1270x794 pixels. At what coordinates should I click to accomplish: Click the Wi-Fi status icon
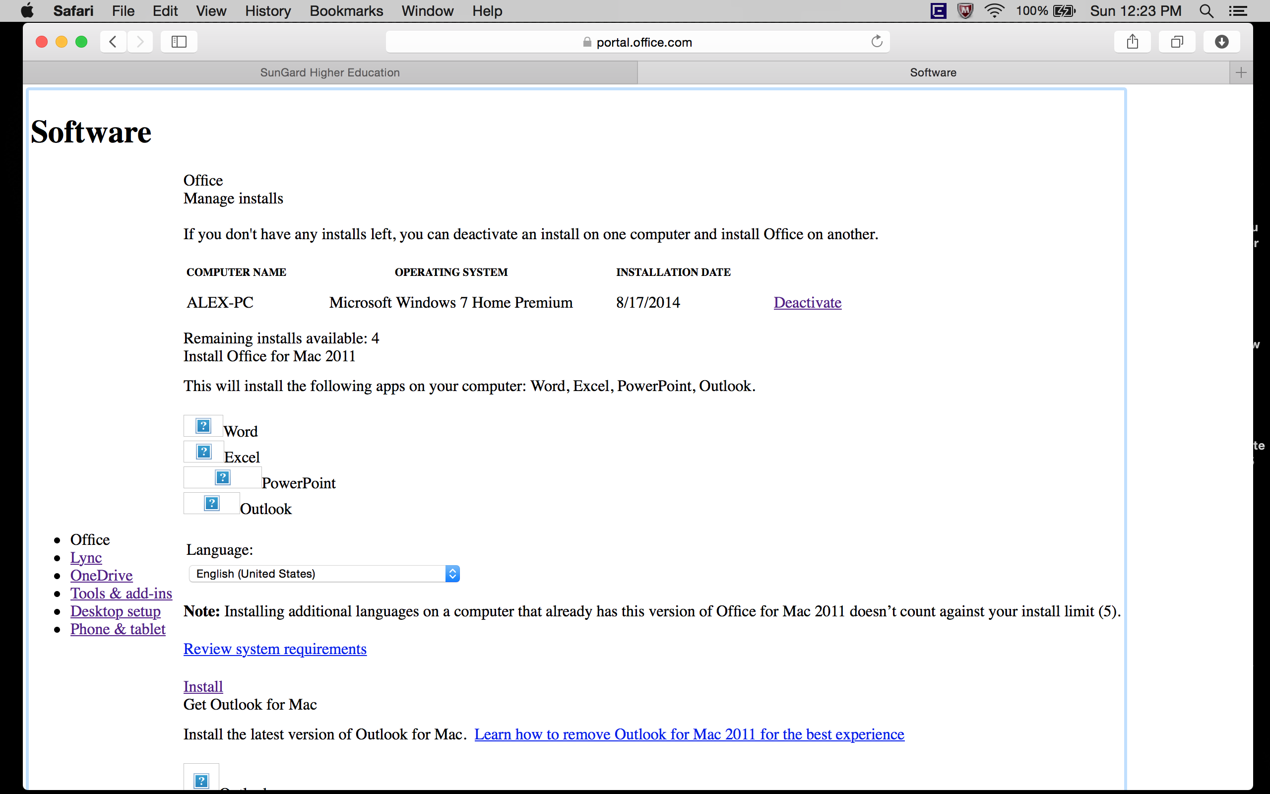(994, 10)
